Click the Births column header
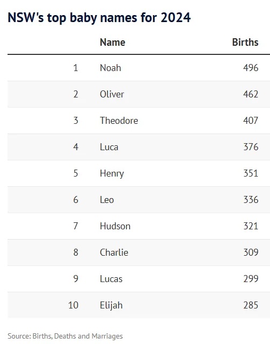The height and width of the screenshot is (344, 270). pos(245,43)
